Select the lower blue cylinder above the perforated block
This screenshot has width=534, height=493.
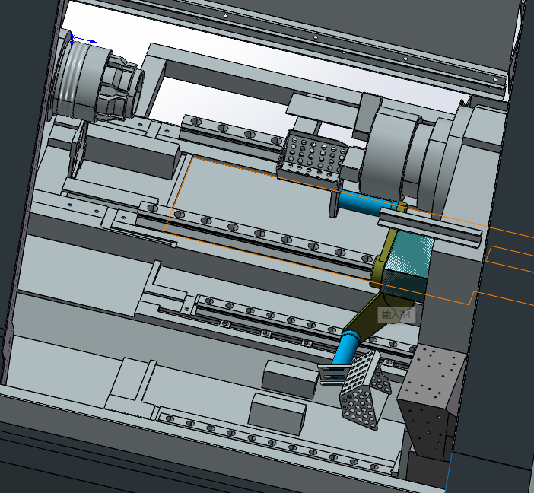pos(345,349)
